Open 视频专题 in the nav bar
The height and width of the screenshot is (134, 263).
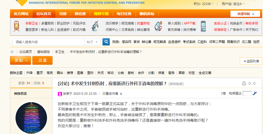[101, 14]
